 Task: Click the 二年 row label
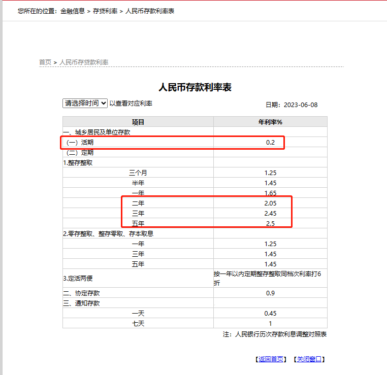pos(138,203)
